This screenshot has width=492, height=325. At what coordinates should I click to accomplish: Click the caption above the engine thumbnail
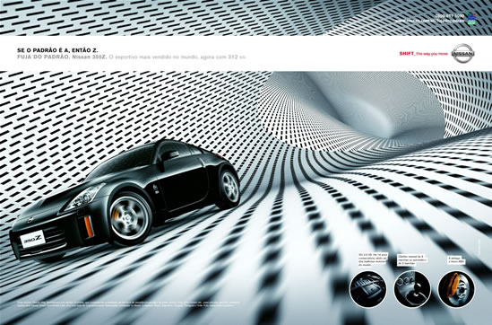coord(373,259)
